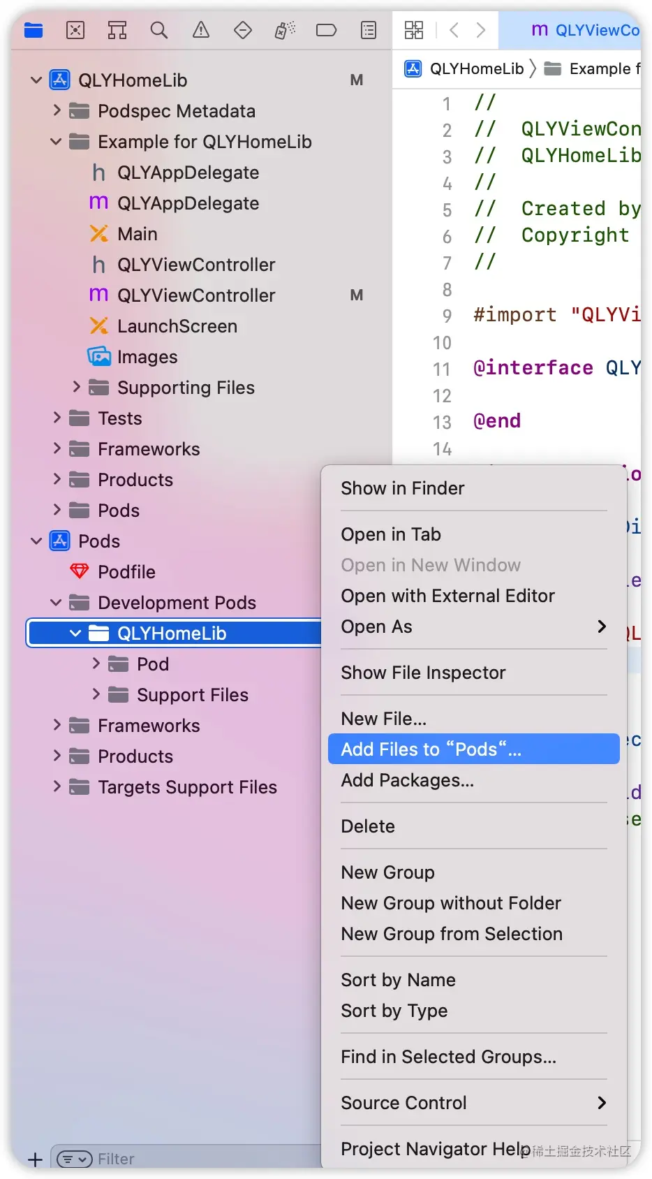Click the related items grid icon

414,30
